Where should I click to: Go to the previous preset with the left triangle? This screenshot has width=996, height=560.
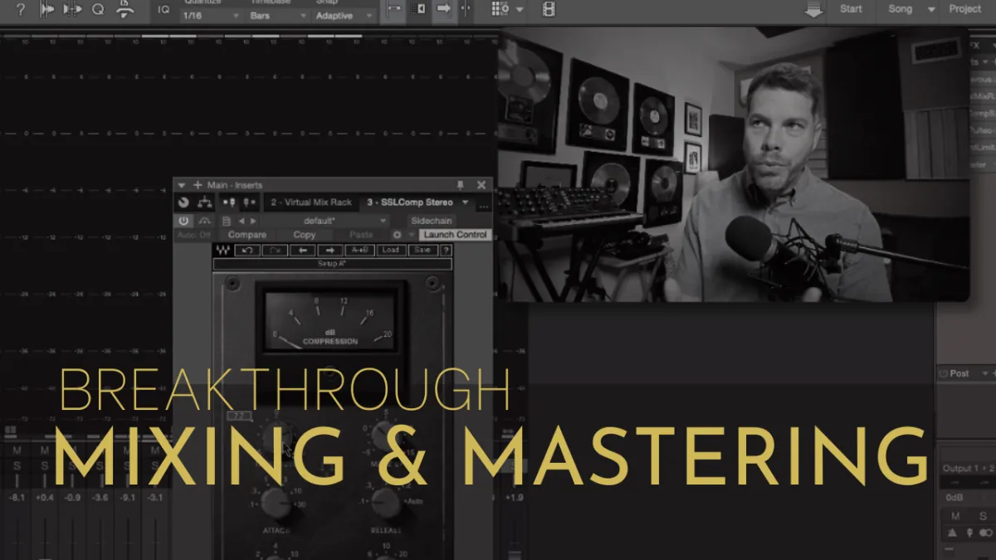pyautogui.click(x=242, y=222)
